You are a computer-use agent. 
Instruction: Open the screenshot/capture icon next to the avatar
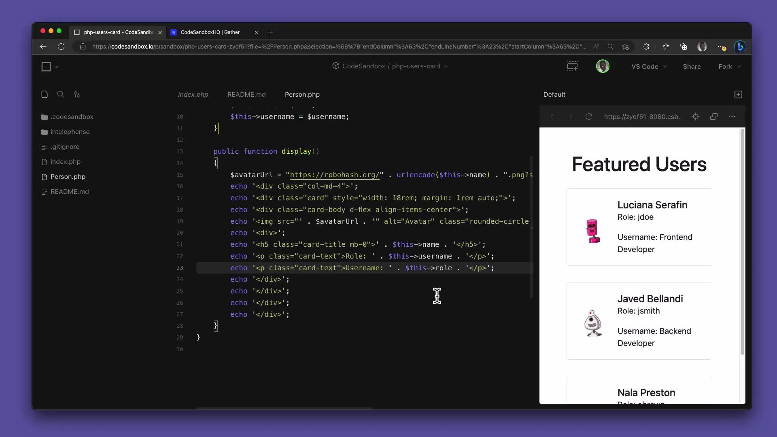[x=572, y=66]
